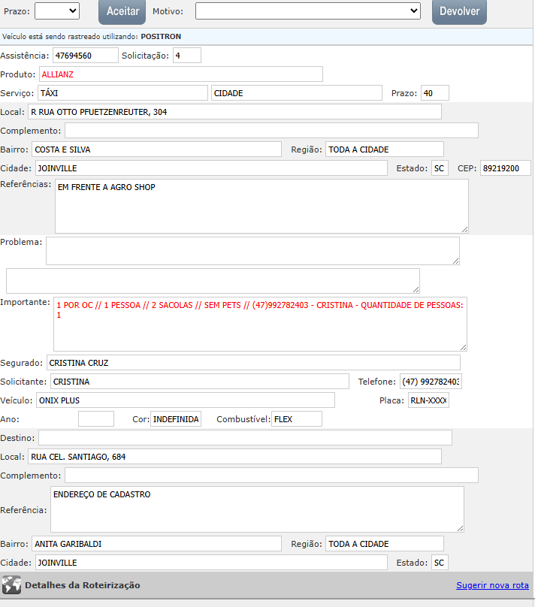Open the Prazo dropdown at top
Image resolution: width=535 pixels, height=607 pixels.
[x=56, y=11]
